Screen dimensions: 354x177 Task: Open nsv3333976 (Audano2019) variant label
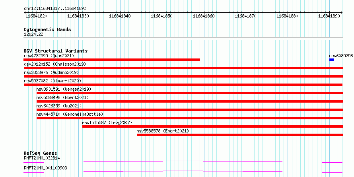coord(51,72)
